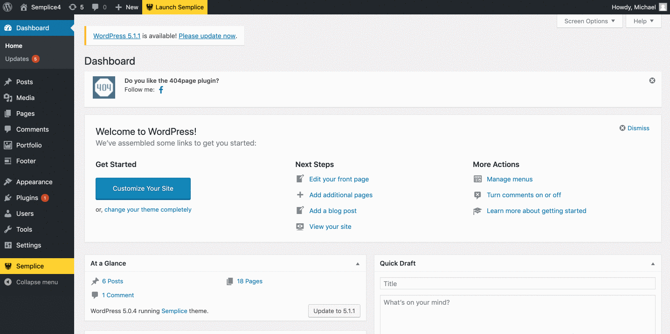Open the Semplice menu item
This screenshot has height=334, width=670.
click(x=30, y=266)
